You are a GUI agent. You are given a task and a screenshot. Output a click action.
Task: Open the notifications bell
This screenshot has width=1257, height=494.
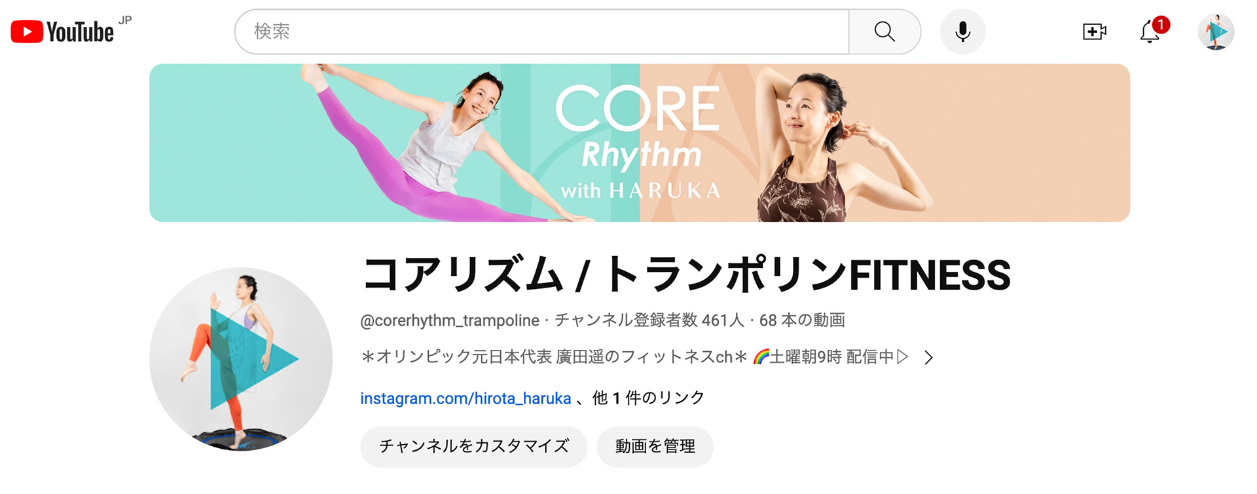click(1150, 31)
